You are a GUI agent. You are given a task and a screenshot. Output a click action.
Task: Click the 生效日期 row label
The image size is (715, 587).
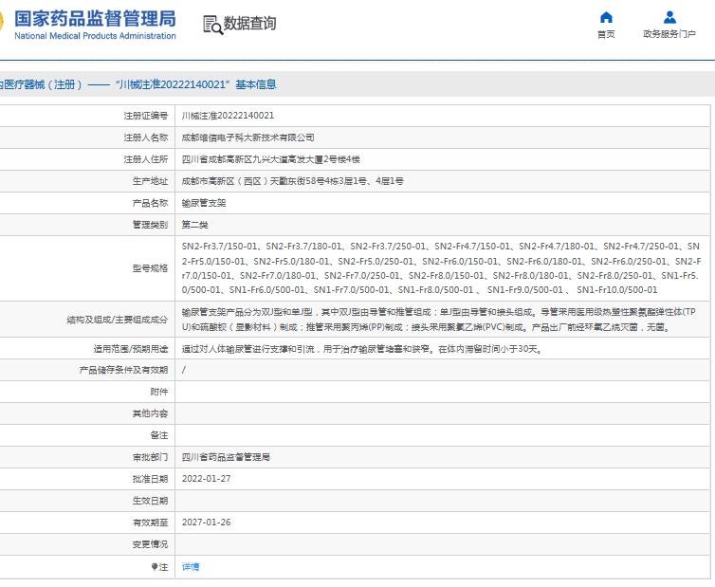click(151, 501)
